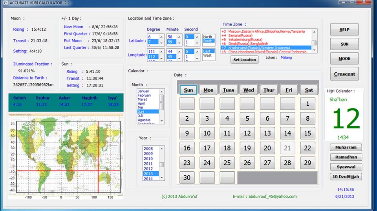Click the Sun weekday header button
This screenshot has height=211, width=377.
click(x=188, y=90)
